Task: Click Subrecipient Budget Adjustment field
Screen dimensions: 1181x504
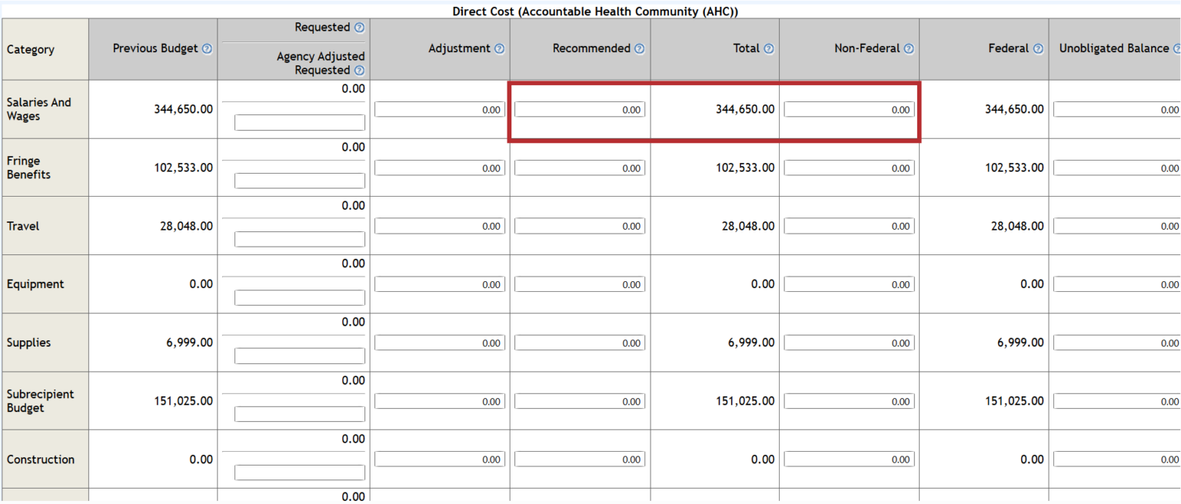Action: (x=440, y=402)
